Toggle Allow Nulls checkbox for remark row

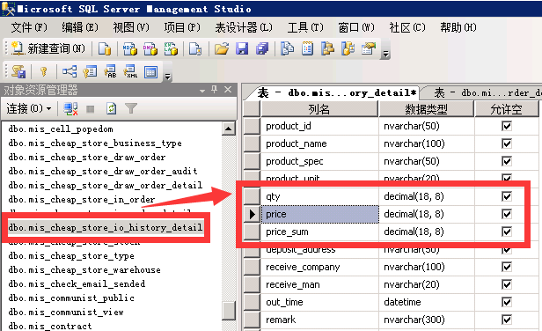pos(507,320)
